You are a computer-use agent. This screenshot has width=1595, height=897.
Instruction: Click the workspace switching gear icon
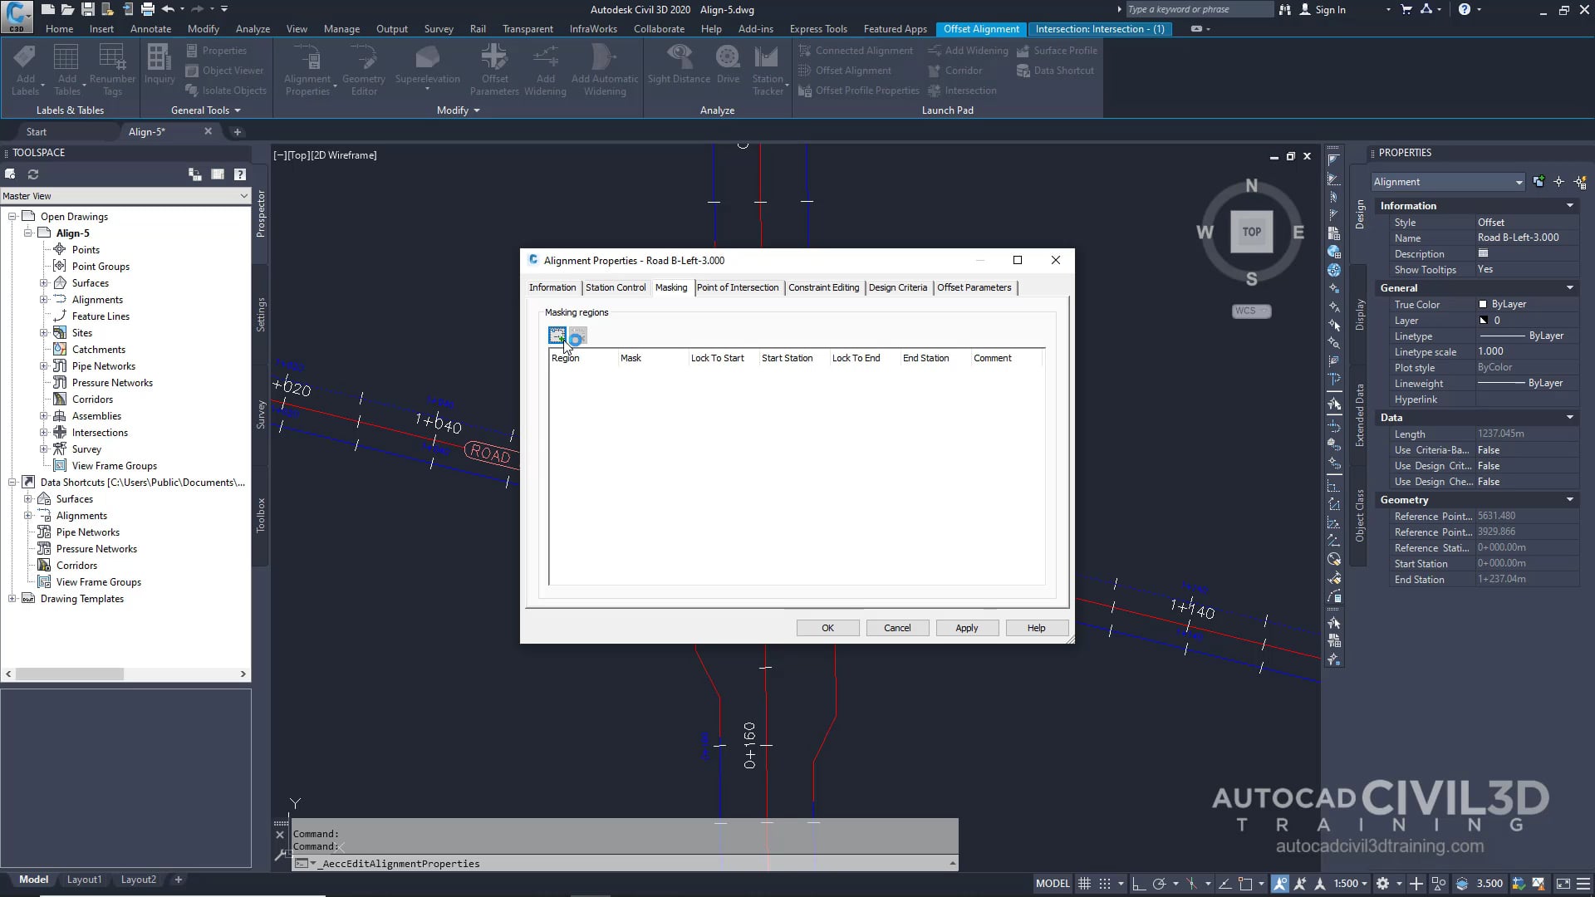1382,884
